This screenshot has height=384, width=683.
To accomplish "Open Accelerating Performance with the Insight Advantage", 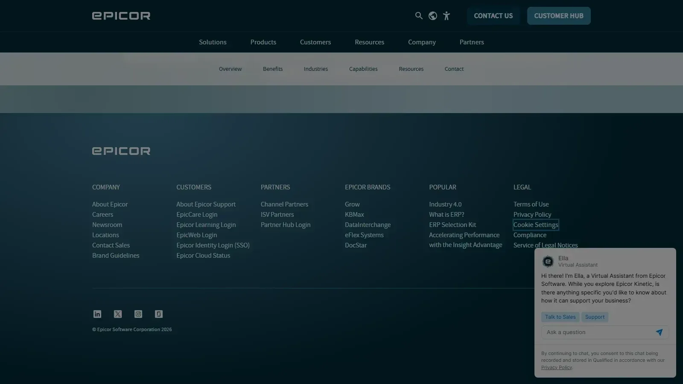I will pyautogui.click(x=465, y=240).
